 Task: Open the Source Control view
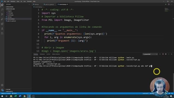pyautogui.click(x=2, y=14)
